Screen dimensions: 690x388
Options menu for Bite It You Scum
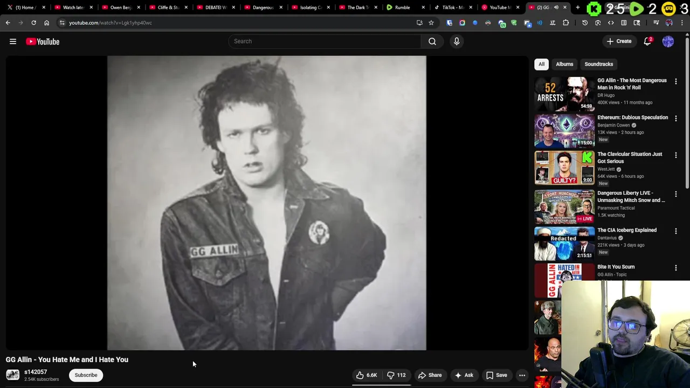click(675, 268)
